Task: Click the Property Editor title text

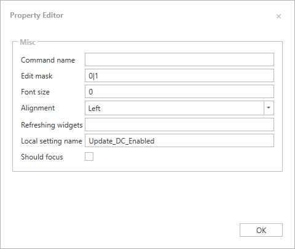Action: [37, 15]
